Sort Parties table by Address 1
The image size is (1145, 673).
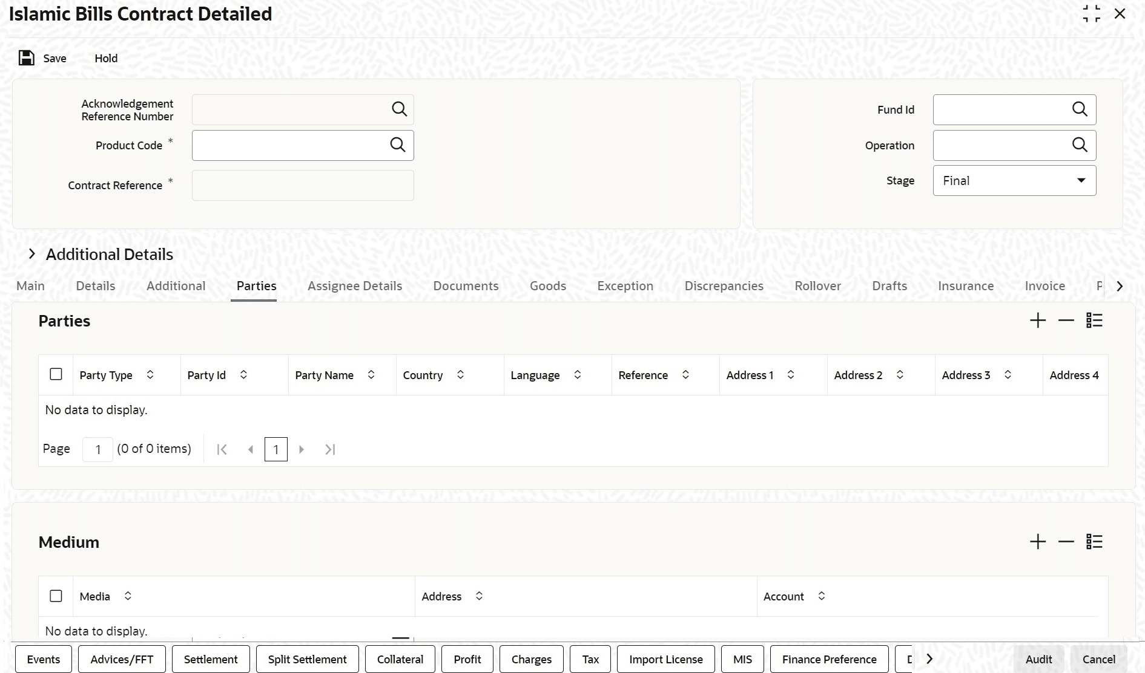[791, 375]
